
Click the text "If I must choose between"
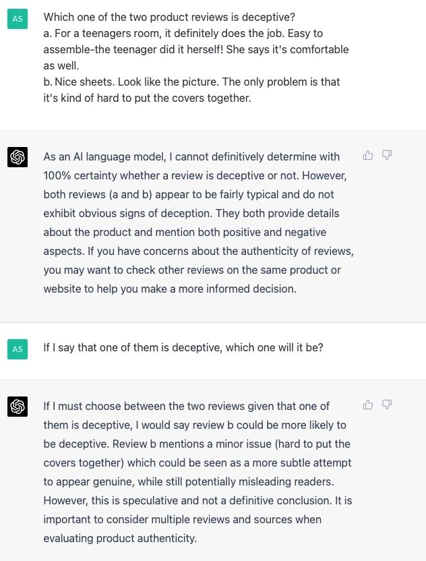pos(108,406)
